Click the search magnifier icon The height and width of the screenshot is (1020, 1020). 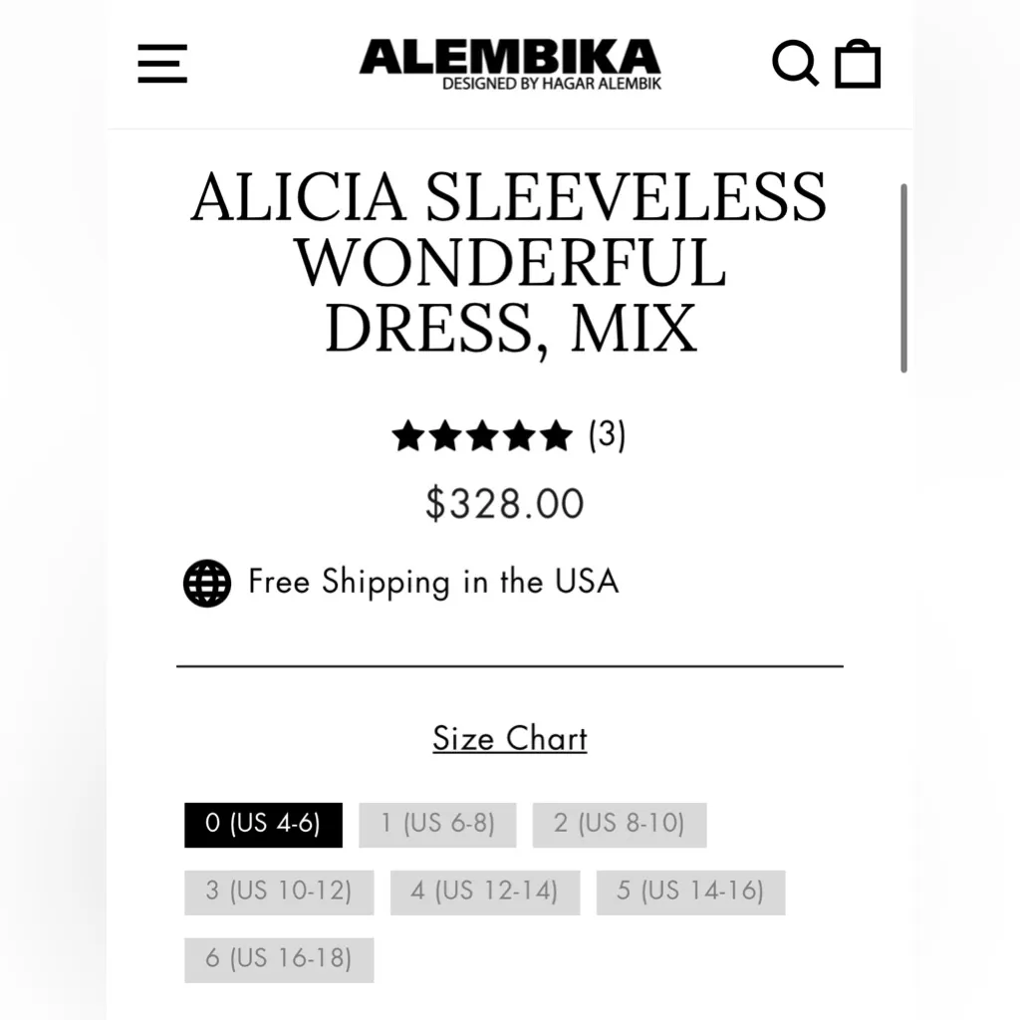pyautogui.click(x=795, y=64)
